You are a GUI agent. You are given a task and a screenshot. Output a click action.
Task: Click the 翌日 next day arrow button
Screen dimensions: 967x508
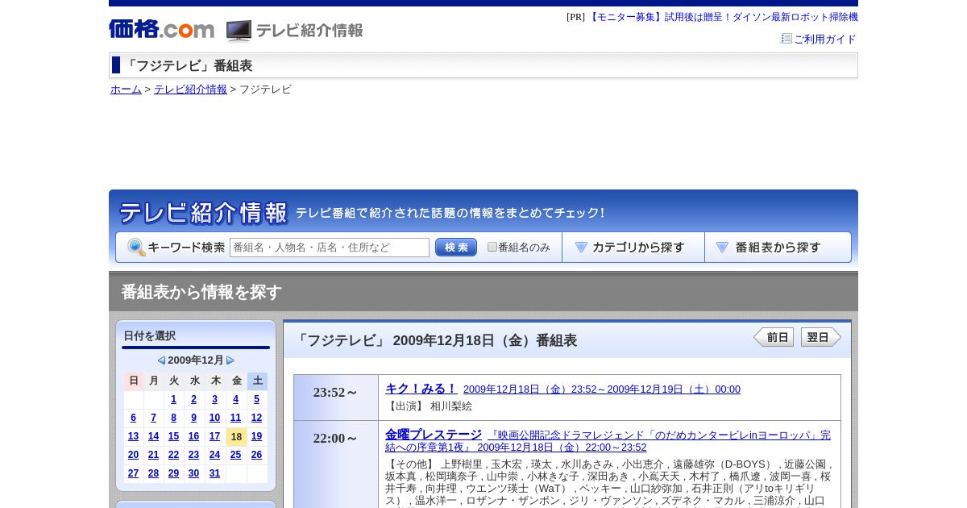[x=821, y=337]
